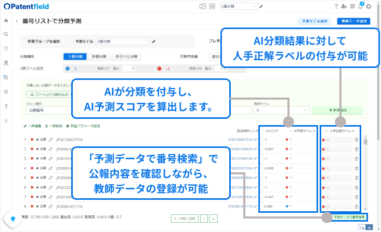Select the 2値分類 classification tab
The width and height of the screenshot is (381, 232).
[75, 57]
